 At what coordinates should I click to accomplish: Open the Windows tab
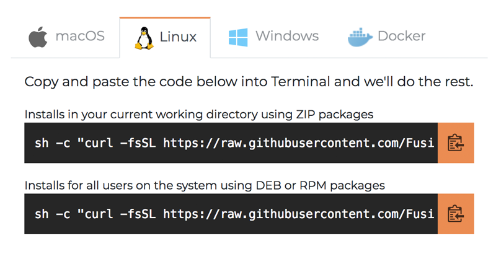(274, 37)
